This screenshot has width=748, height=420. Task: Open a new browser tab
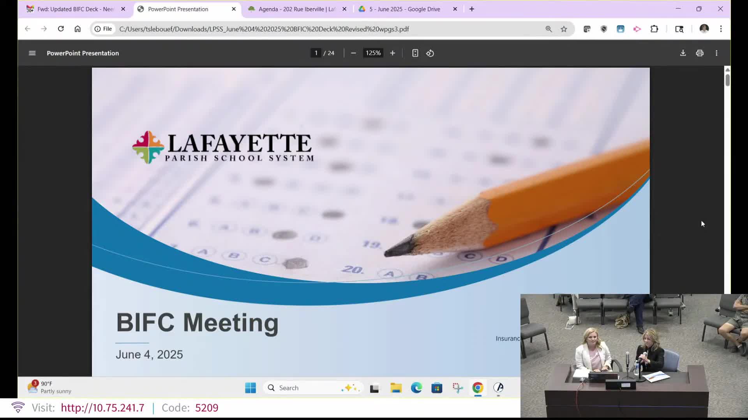[x=472, y=9]
